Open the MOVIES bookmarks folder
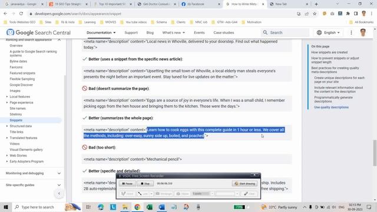377x212 pixels. 108,22
